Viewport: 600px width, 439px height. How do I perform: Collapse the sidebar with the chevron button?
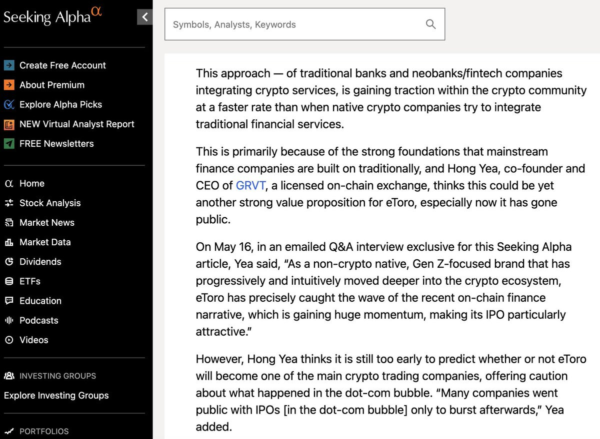[x=144, y=17]
